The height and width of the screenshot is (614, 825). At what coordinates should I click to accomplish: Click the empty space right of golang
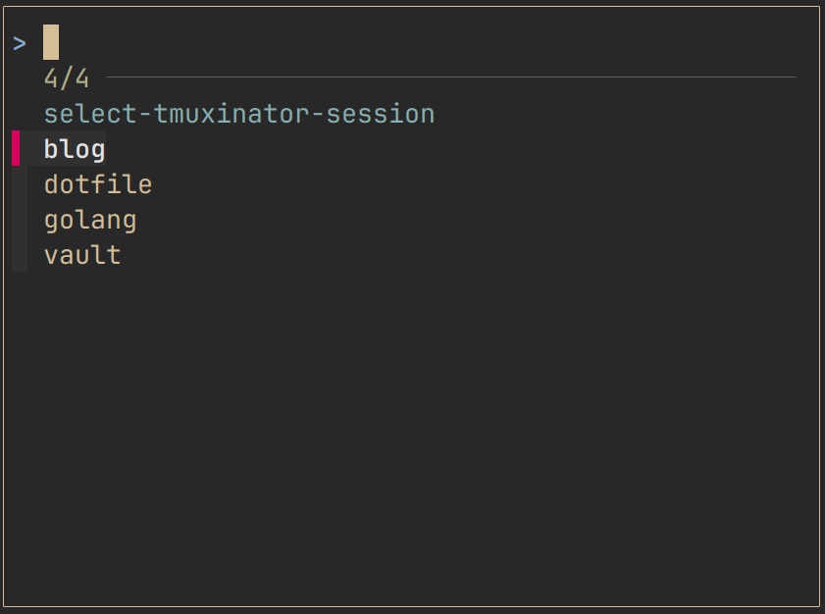pos(441,220)
